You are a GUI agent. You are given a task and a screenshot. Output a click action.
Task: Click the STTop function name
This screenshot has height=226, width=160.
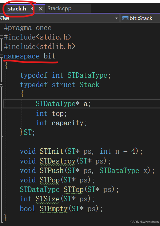74,190
